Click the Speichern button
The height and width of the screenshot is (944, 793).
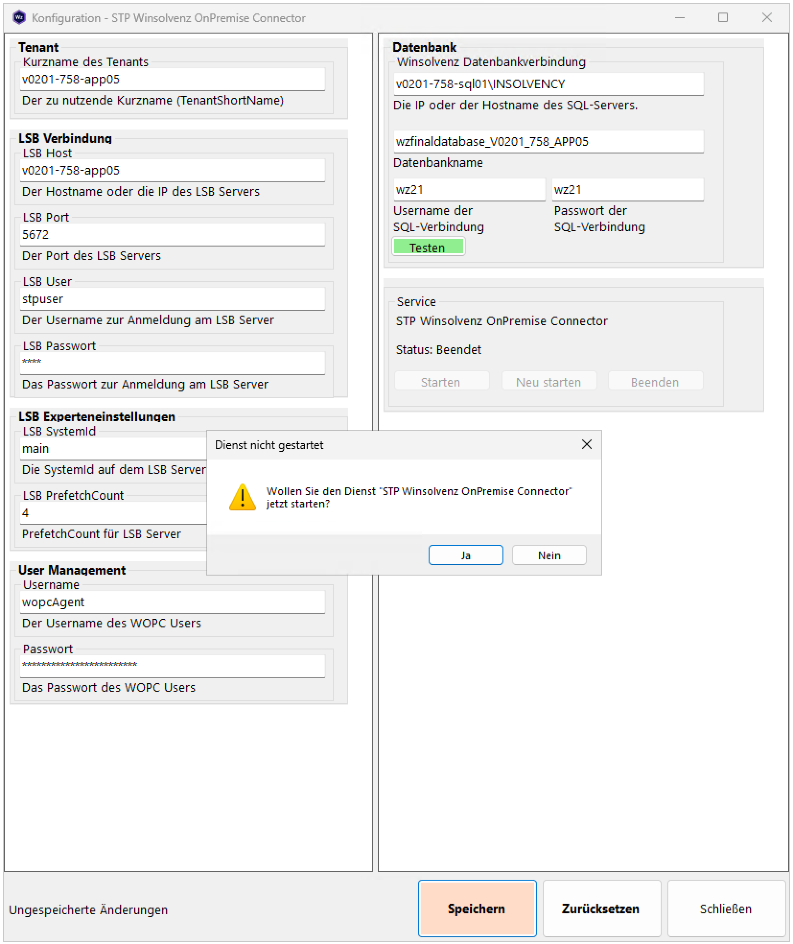click(x=477, y=909)
